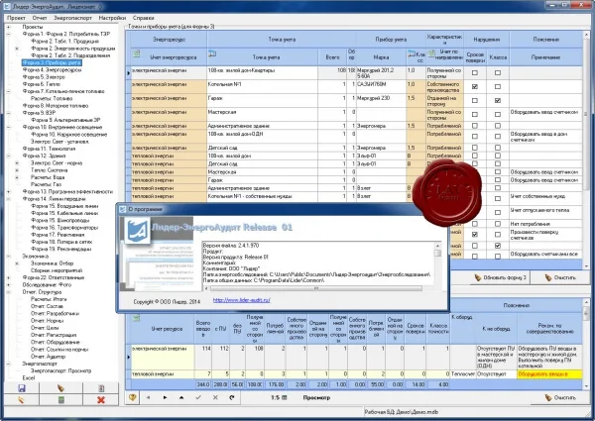595x421 pixels.
Task: Check Сроков поверки for 108-кв. жилой дом-Квартиры
Action: 475,72
